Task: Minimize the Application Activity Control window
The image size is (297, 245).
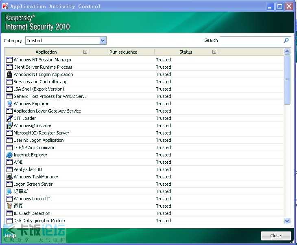Action: pyautogui.click(x=270, y=7)
